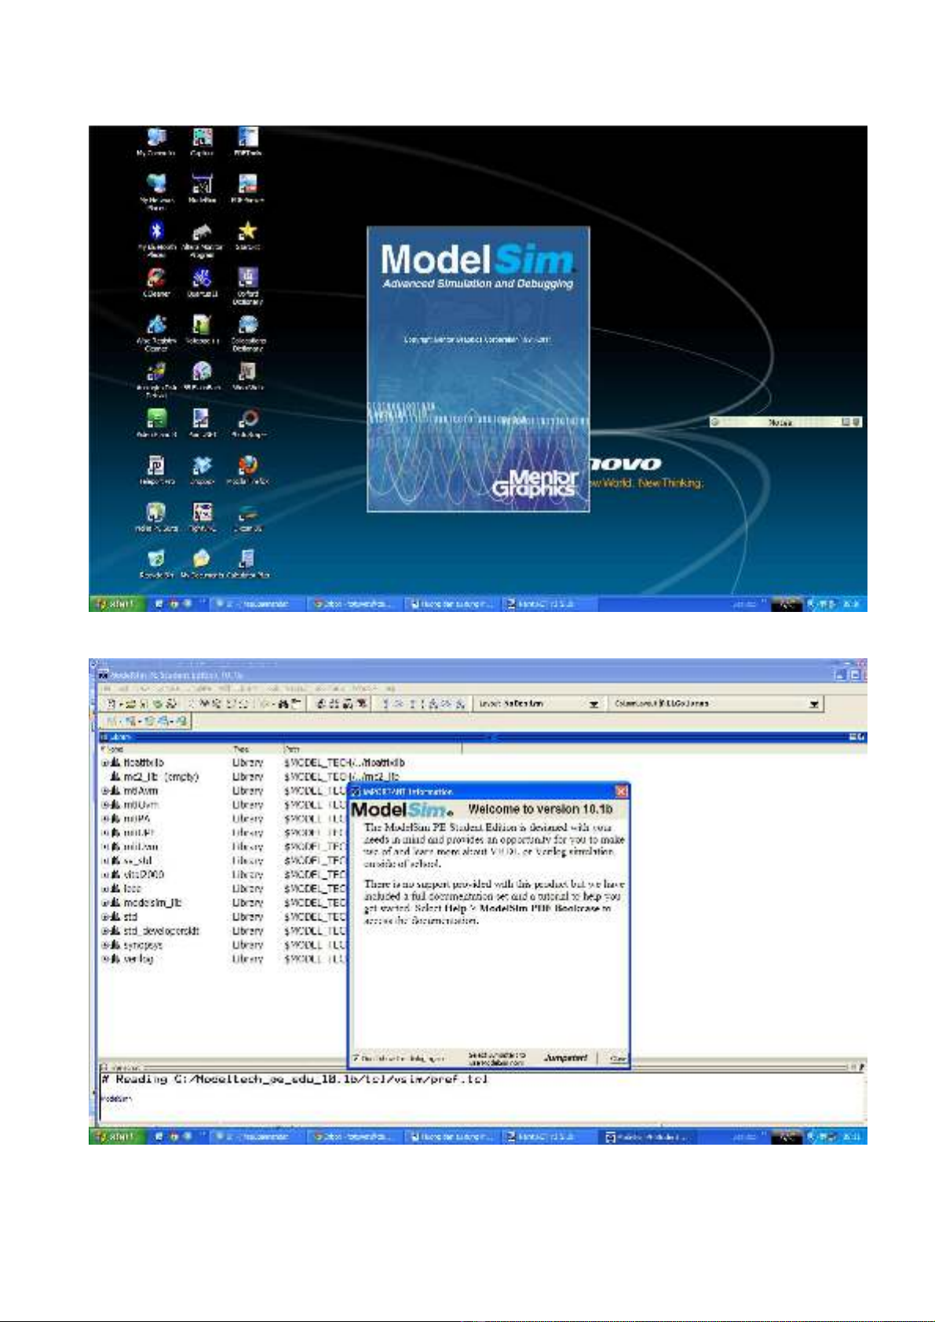The image size is (935, 1322).
Task: Open the Collocations Dictionary desktop shortcut
Action: click(247, 333)
